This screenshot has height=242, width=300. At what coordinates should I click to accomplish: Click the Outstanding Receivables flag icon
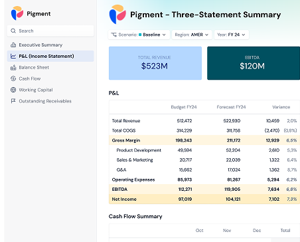13,101
